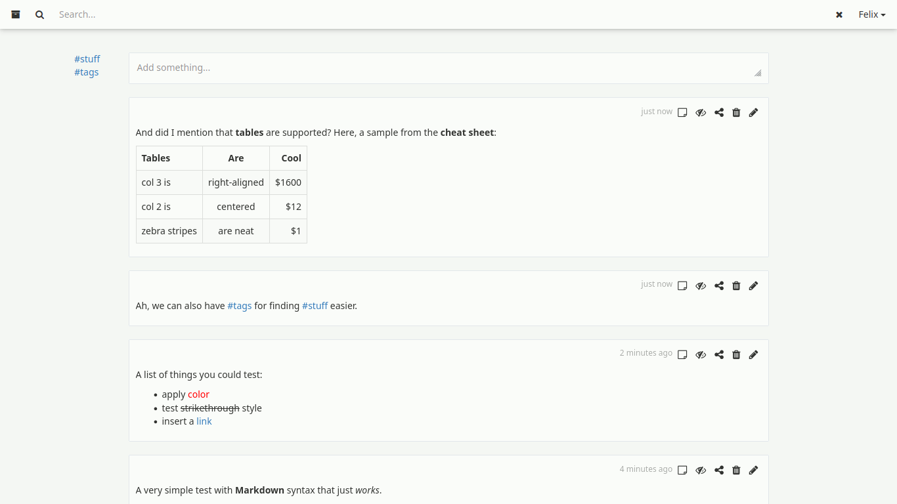The image size is (897, 504).
Task: Filter by #tags tag in sidebar
Action: 87,72
